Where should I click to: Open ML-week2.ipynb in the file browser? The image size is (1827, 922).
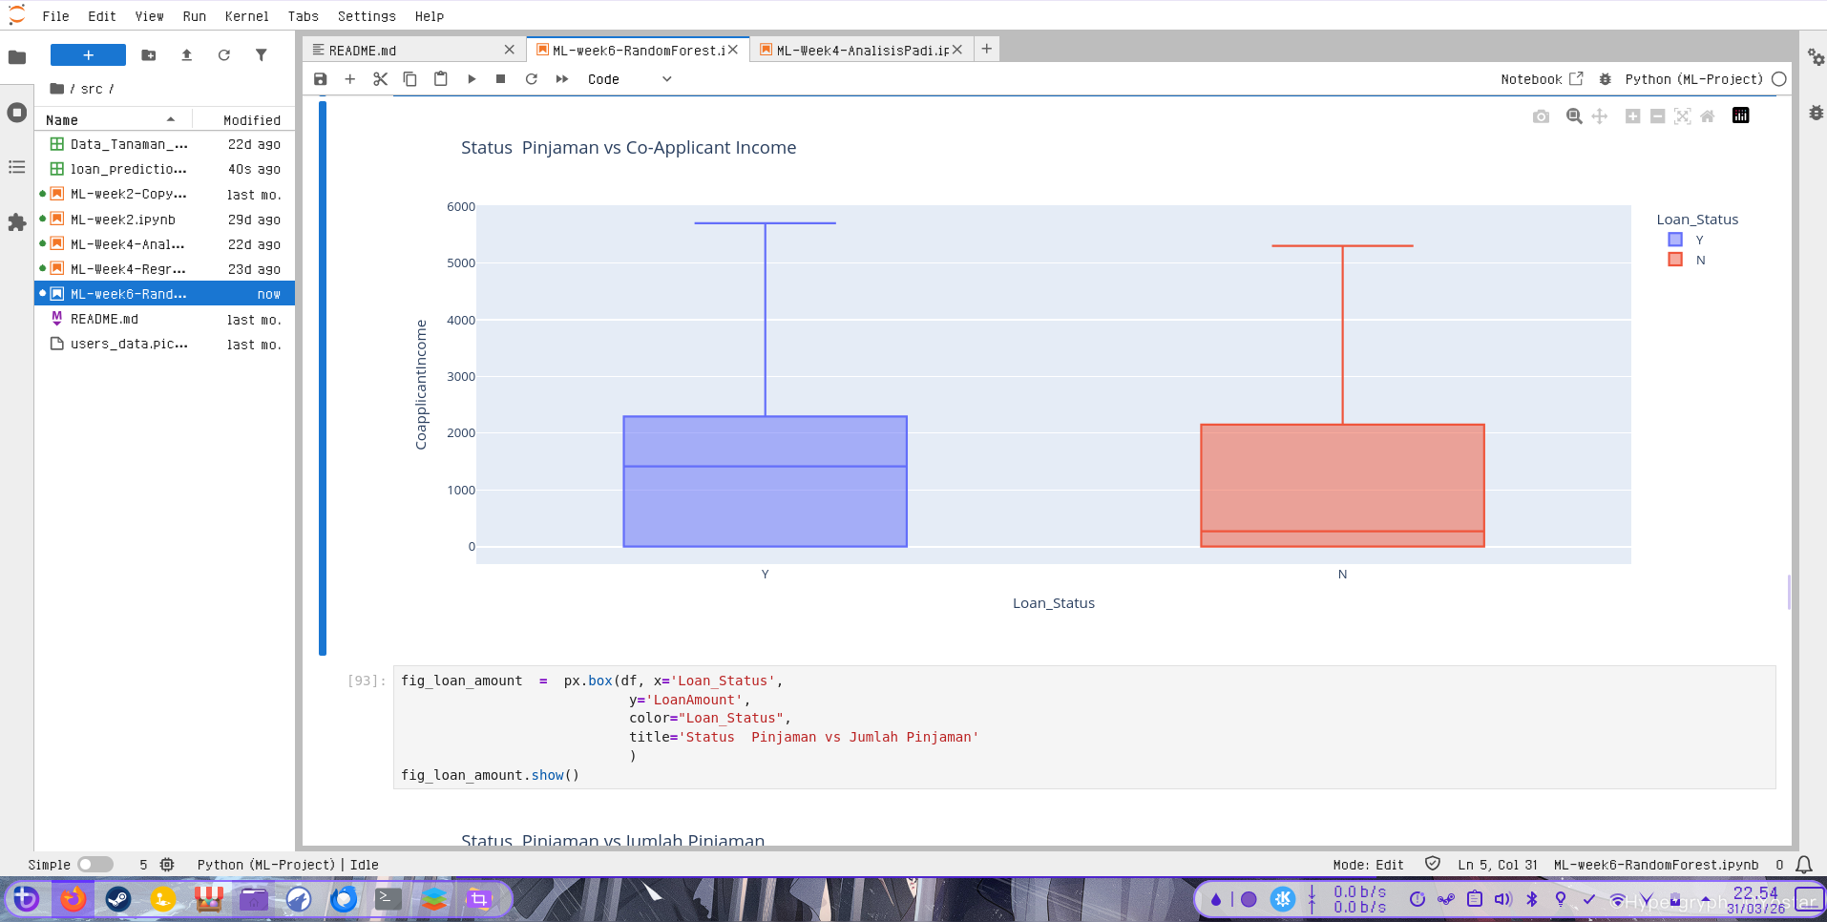click(x=123, y=220)
